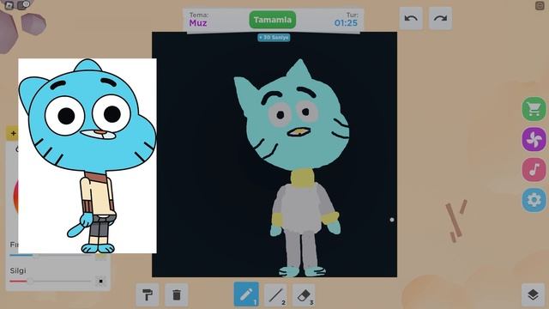The height and width of the screenshot is (309, 549).
Task: Open the layers panel icon
Action: tap(533, 294)
